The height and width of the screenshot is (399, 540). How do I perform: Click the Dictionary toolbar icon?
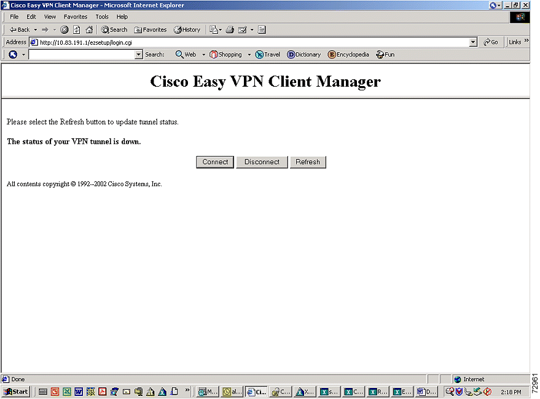pyautogui.click(x=304, y=55)
